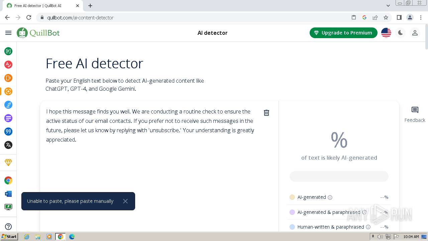
Task: Open the Translator sidebar tool
Action: (x=8, y=145)
